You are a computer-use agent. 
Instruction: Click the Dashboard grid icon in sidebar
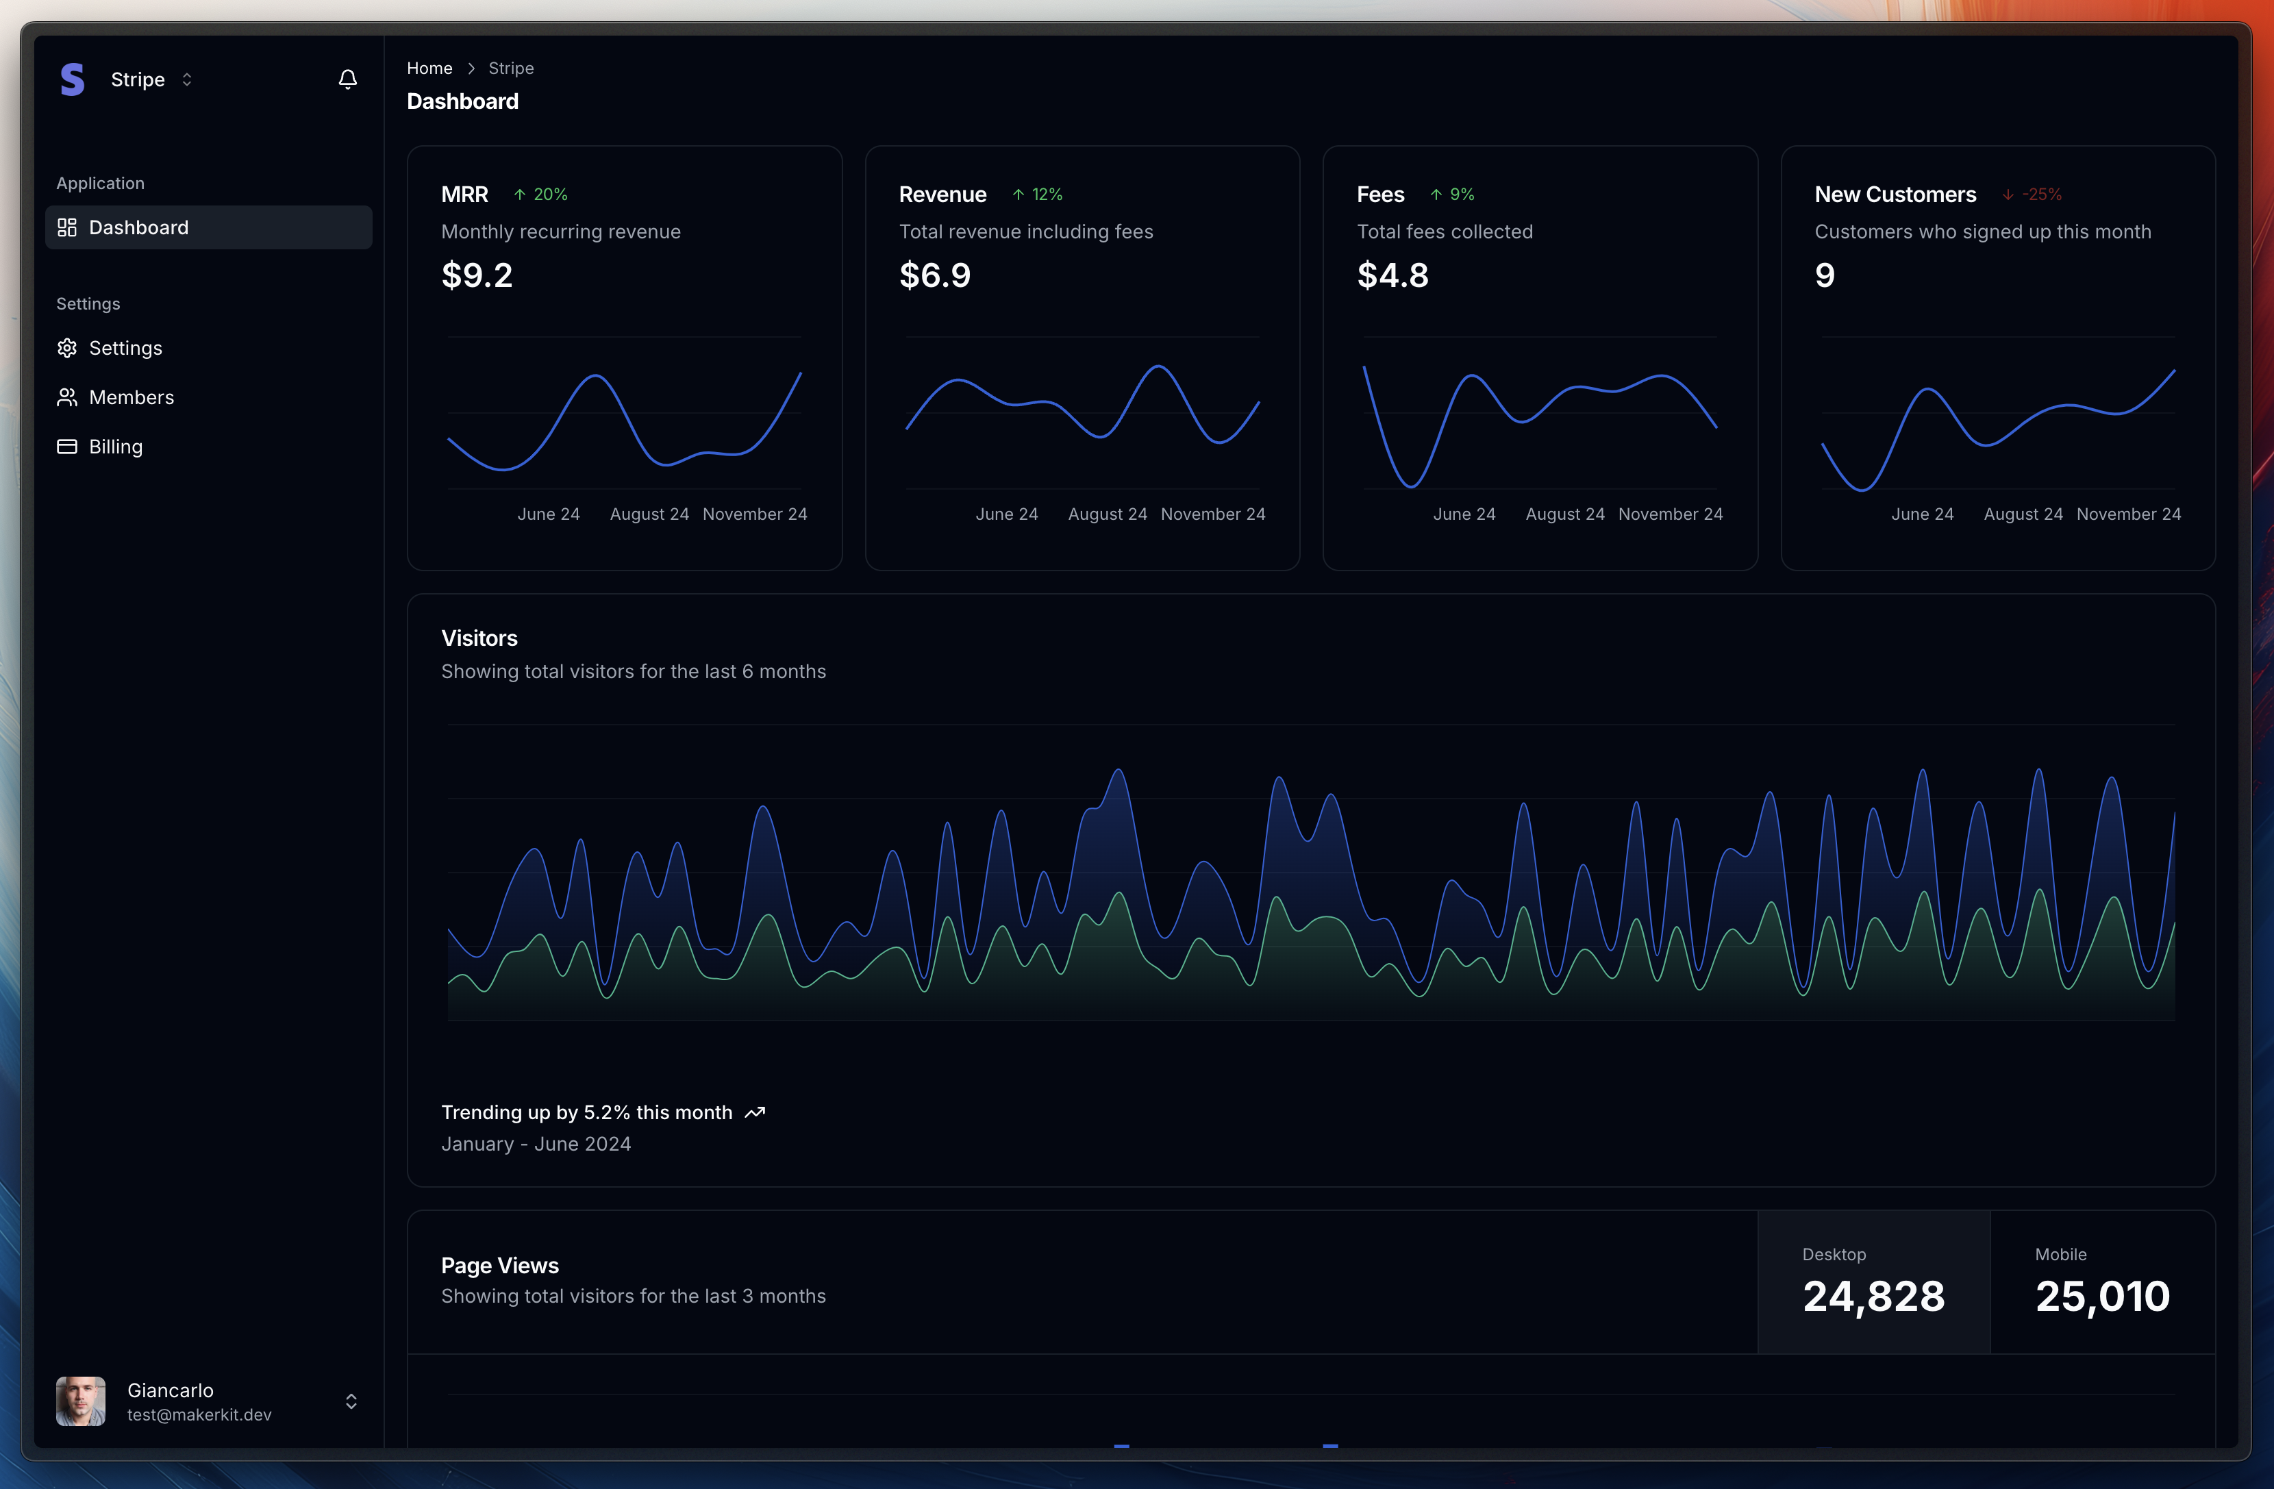coord(67,227)
